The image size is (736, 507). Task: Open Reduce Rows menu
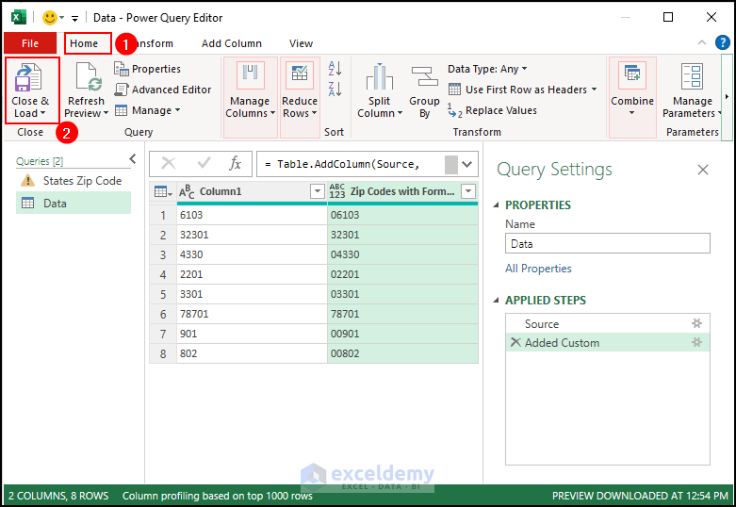click(300, 97)
